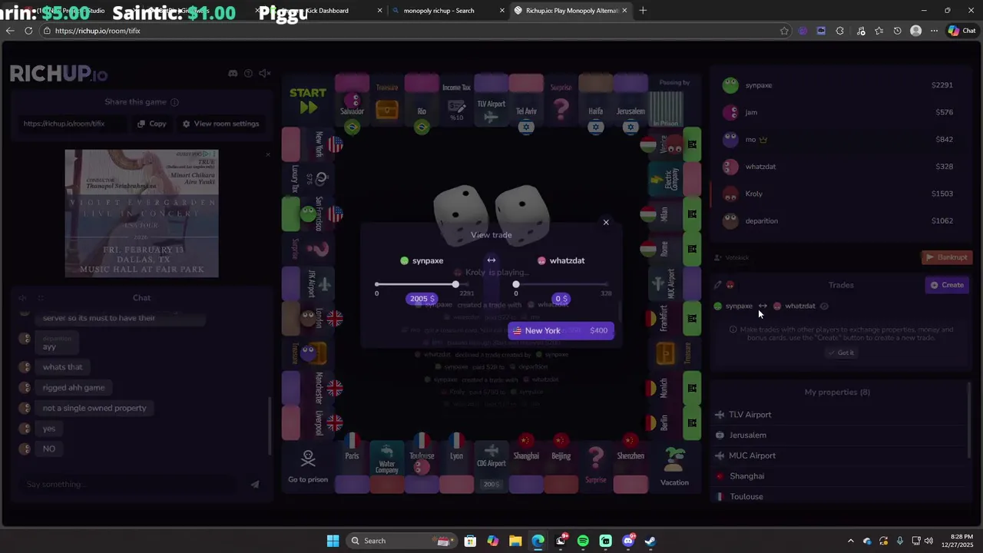Open Settings and more ellipsis menu
983x553 pixels.
point(934,31)
